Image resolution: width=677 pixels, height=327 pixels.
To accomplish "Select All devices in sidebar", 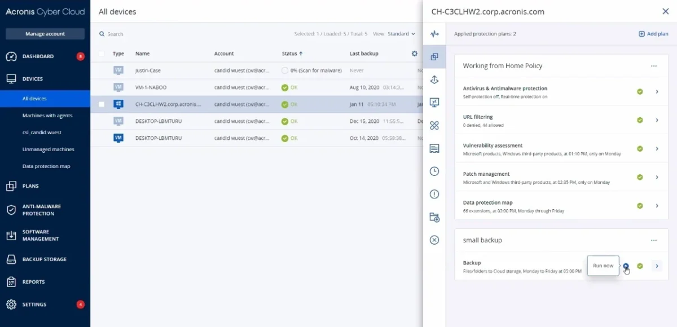I will pos(45,99).
